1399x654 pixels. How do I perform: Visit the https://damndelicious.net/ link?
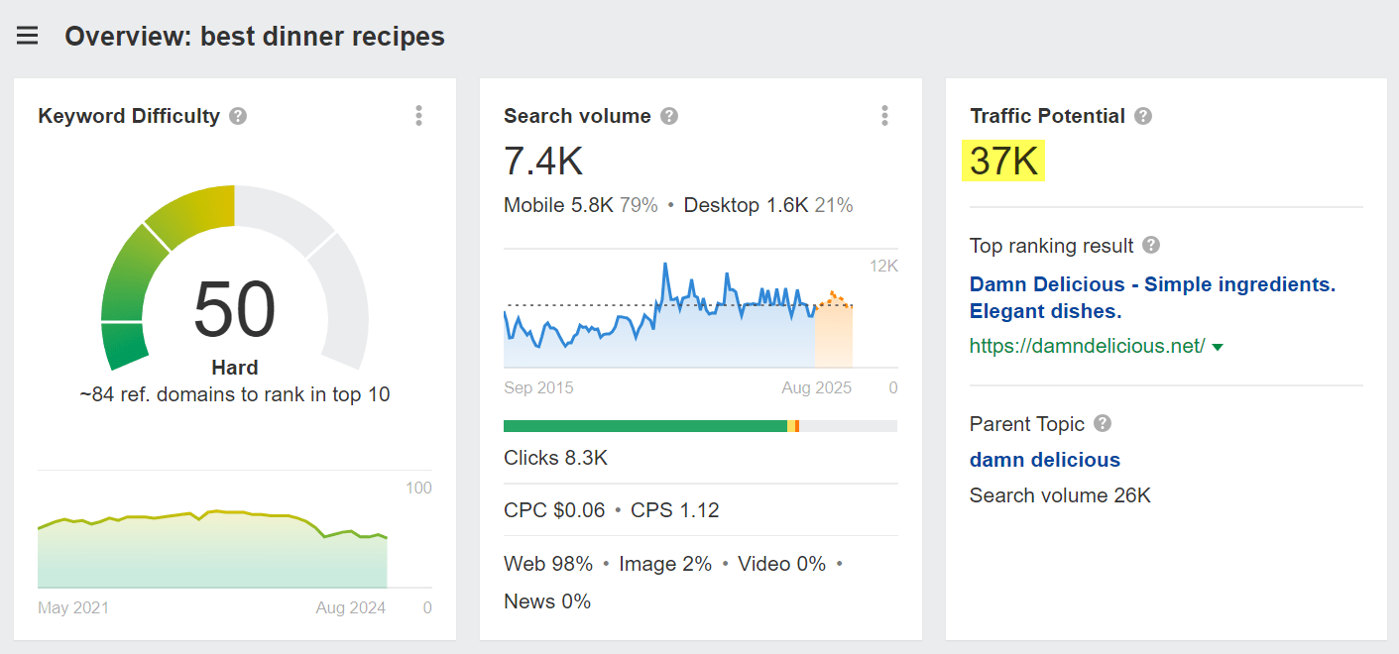tap(1086, 347)
